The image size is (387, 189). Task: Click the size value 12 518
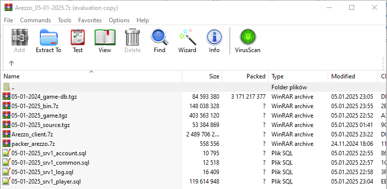coord(211,162)
